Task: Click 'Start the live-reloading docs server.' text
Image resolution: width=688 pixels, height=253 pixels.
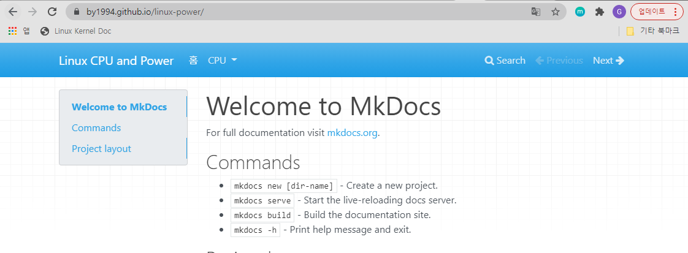Action: [380, 201]
